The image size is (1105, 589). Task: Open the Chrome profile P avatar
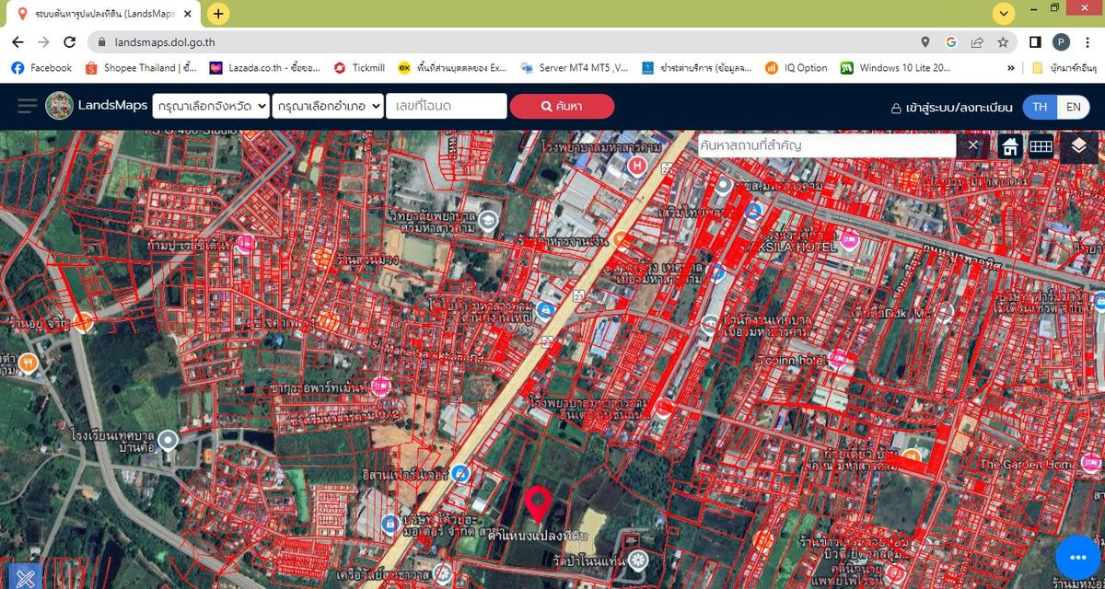coord(1061,42)
